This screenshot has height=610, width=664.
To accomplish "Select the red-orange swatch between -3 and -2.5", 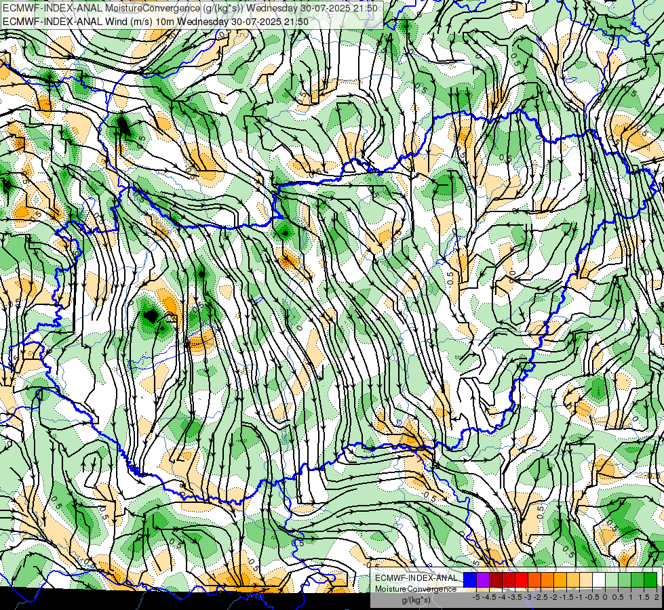I will [534, 579].
